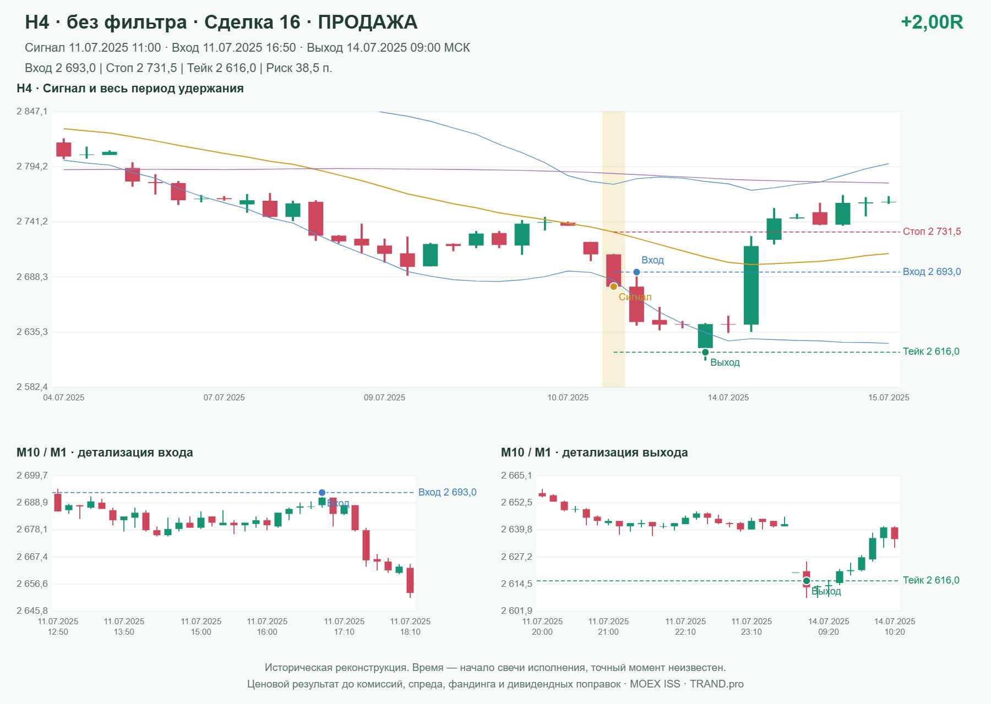Screen dimensions: 991x704
Task: Click the Вход 2 693,0 label on entry detail chart
Action: 448,492
